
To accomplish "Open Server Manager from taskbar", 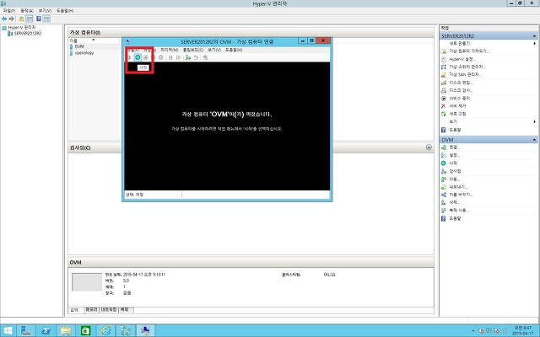I will click(26, 331).
